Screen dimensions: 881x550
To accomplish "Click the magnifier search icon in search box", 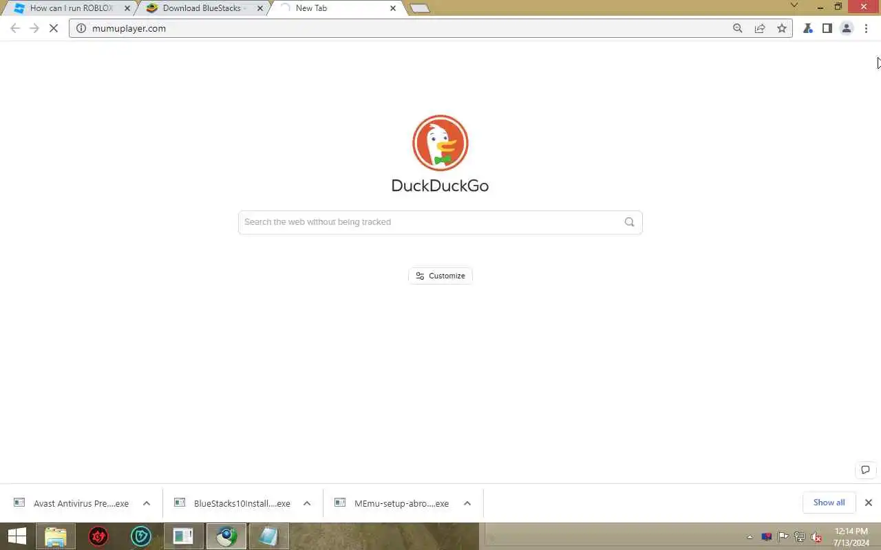I will tap(629, 222).
